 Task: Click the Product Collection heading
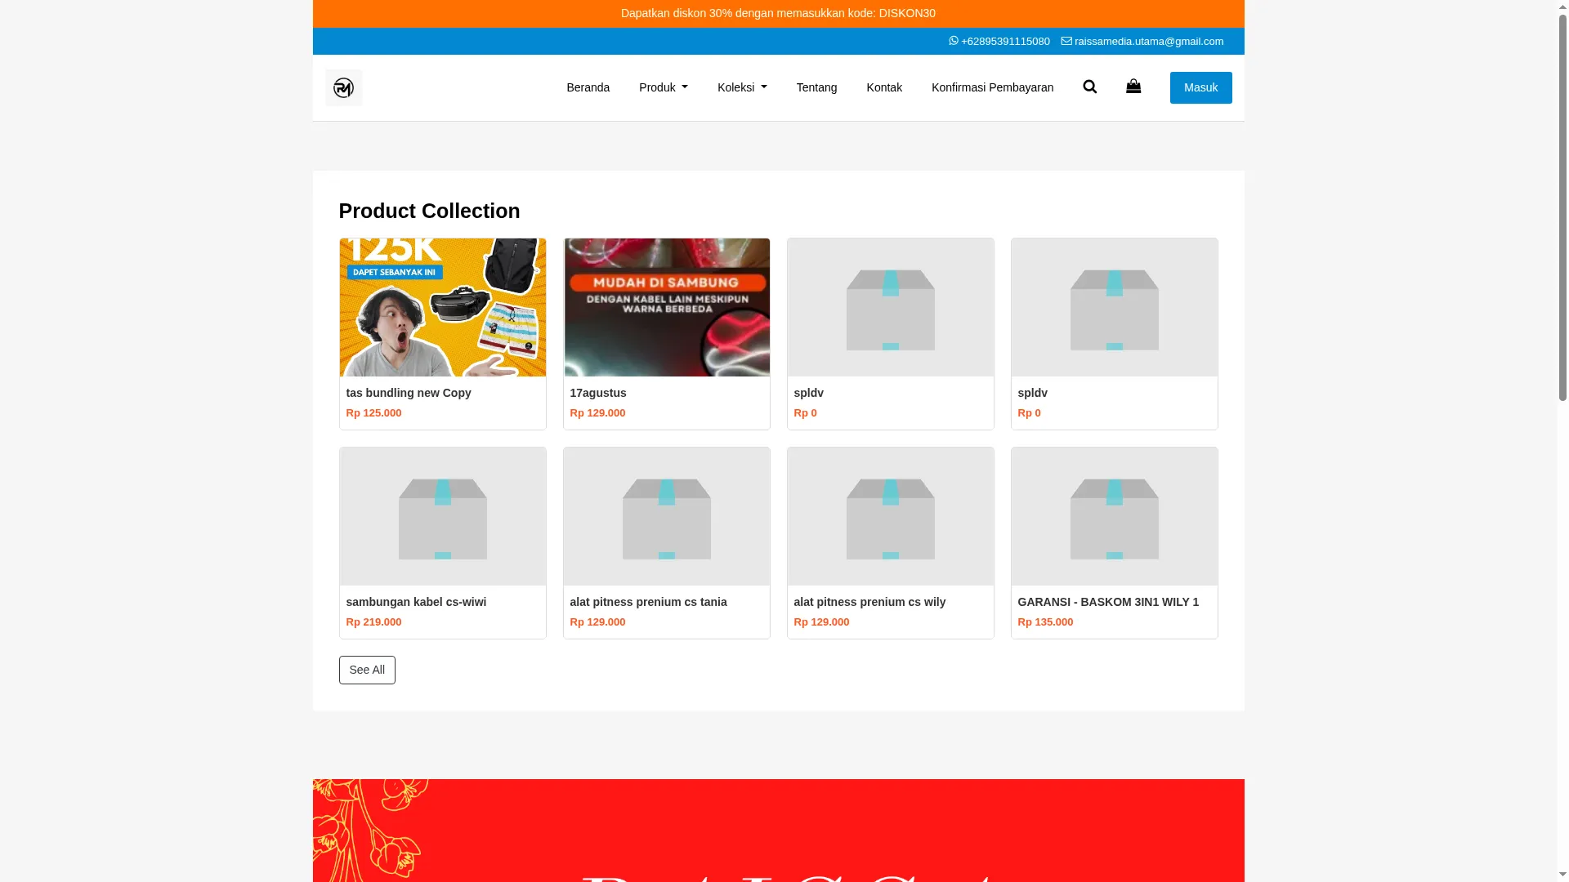429,211
